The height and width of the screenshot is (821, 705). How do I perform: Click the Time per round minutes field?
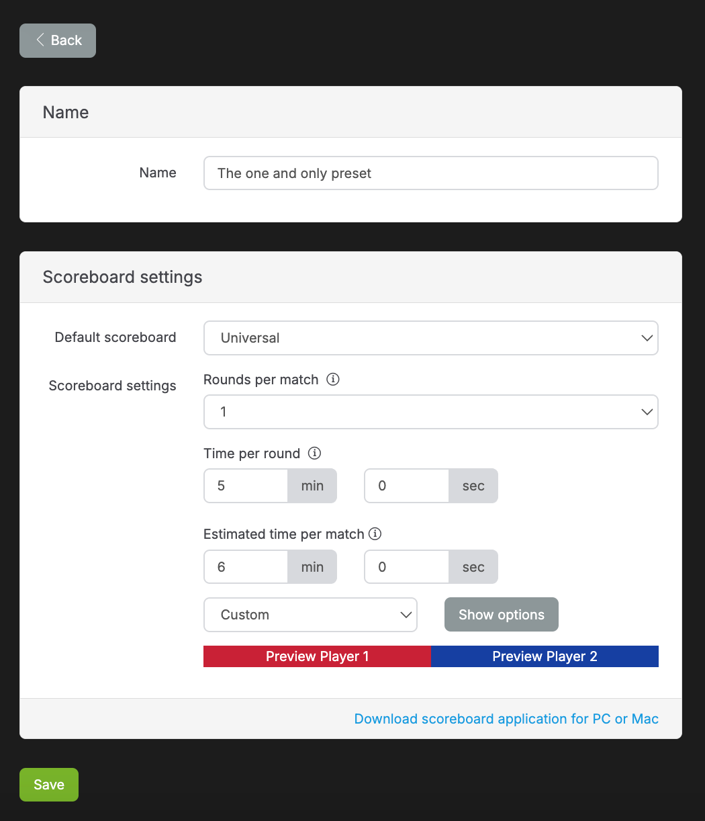(246, 486)
